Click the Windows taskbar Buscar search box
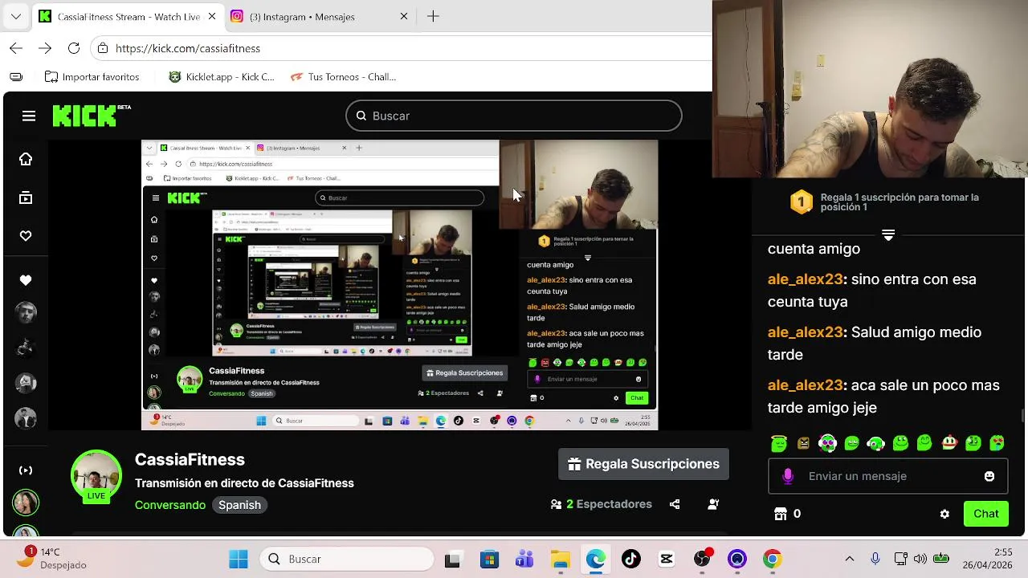The width and height of the screenshot is (1028, 578). (x=347, y=559)
